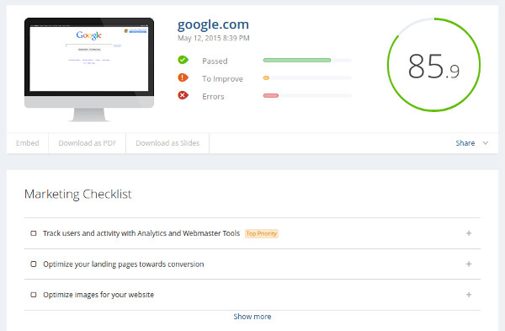Click the Share link
Viewport: 505px width, 331px height.
coord(465,143)
